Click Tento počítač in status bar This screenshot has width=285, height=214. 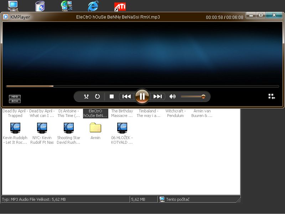[x=178, y=199]
